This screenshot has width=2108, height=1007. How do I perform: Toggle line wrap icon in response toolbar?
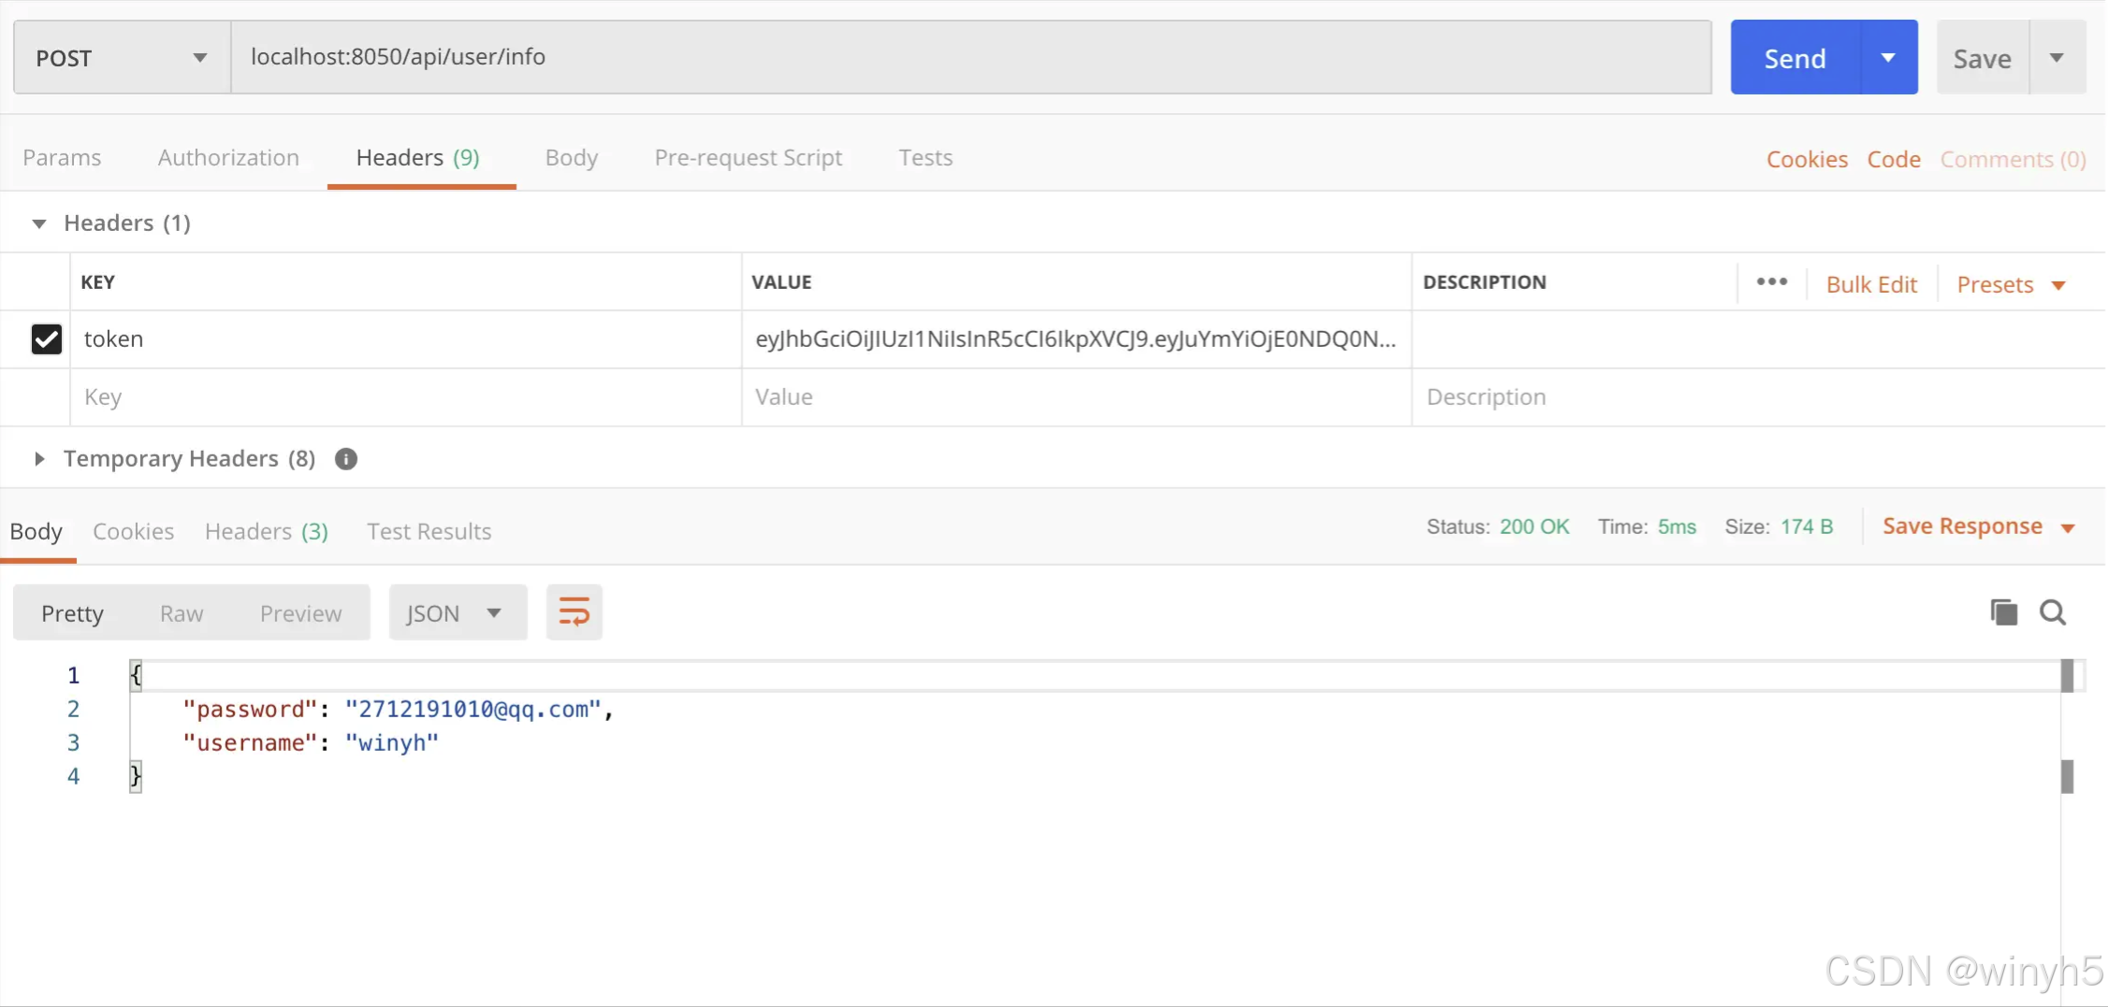coord(574,612)
